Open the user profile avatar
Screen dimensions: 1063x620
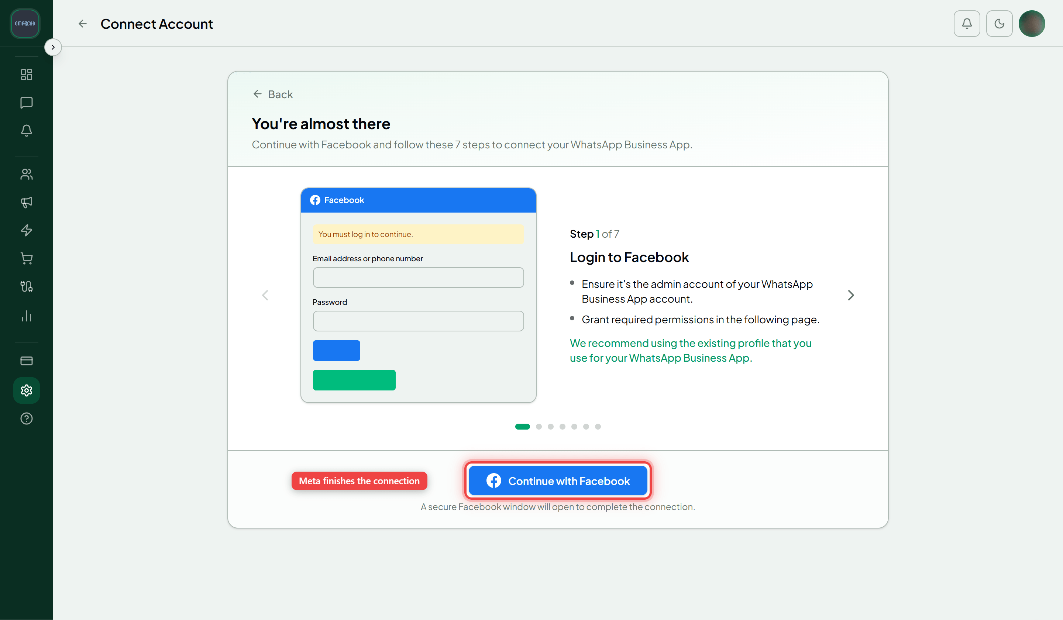tap(1032, 24)
